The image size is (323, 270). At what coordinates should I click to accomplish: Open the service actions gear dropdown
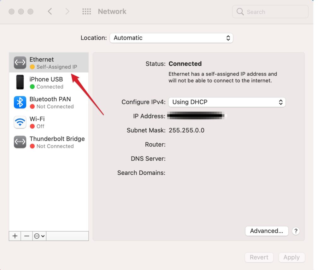pyautogui.click(x=39, y=236)
